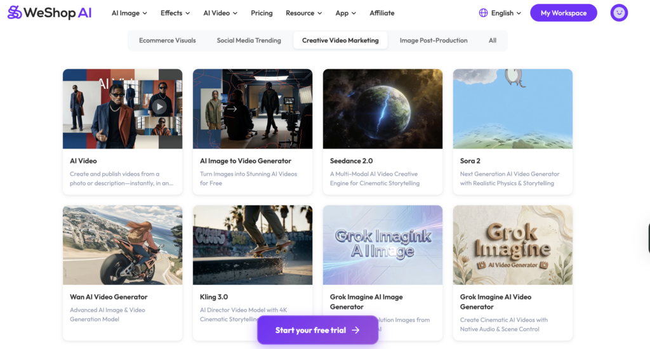Open Grok Imagine AI Image Generator title
This screenshot has width=650, height=349.
click(x=366, y=302)
